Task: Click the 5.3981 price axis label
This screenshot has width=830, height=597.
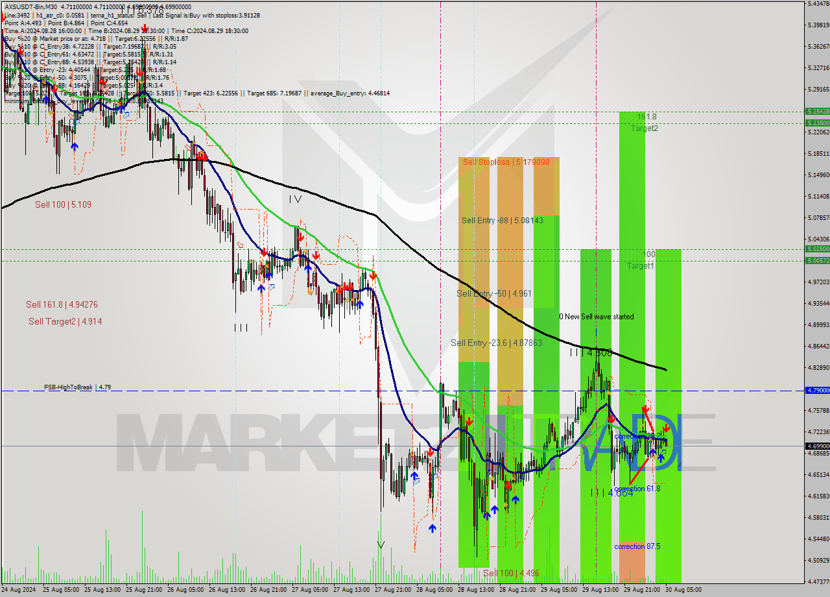Action: point(818,25)
